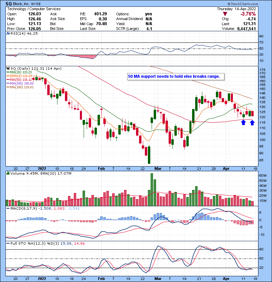Click the date Thursday 14-Apr-2022

(x=236, y=9)
